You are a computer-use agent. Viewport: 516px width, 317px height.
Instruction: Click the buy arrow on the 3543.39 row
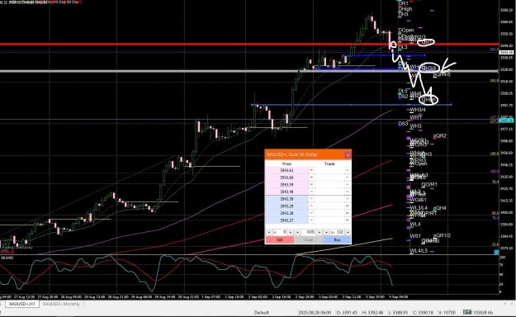click(348, 199)
